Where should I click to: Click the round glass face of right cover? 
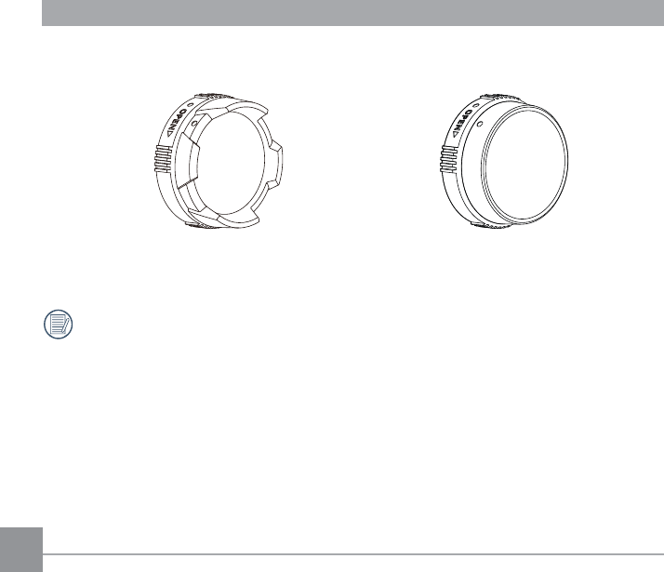[x=525, y=162]
